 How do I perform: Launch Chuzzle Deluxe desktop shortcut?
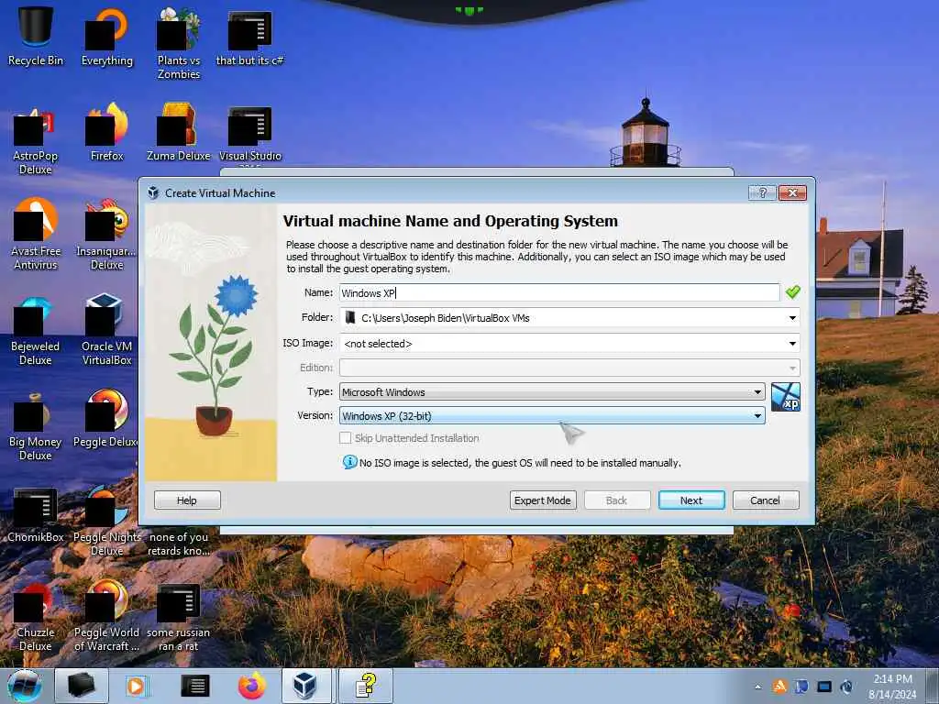point(36,617)
